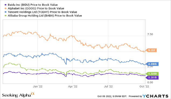Select Alibaba Group Holding (BABA) legend label
The width and height of the screenshot is (171, 99).
[x=45, y=16]
